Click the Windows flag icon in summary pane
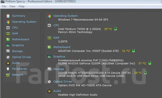The width and height of the screenshot is (162, 98). (49, 16)
